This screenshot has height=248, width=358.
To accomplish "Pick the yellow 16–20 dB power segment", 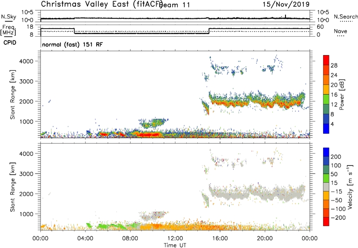I will tap(326, 89).
